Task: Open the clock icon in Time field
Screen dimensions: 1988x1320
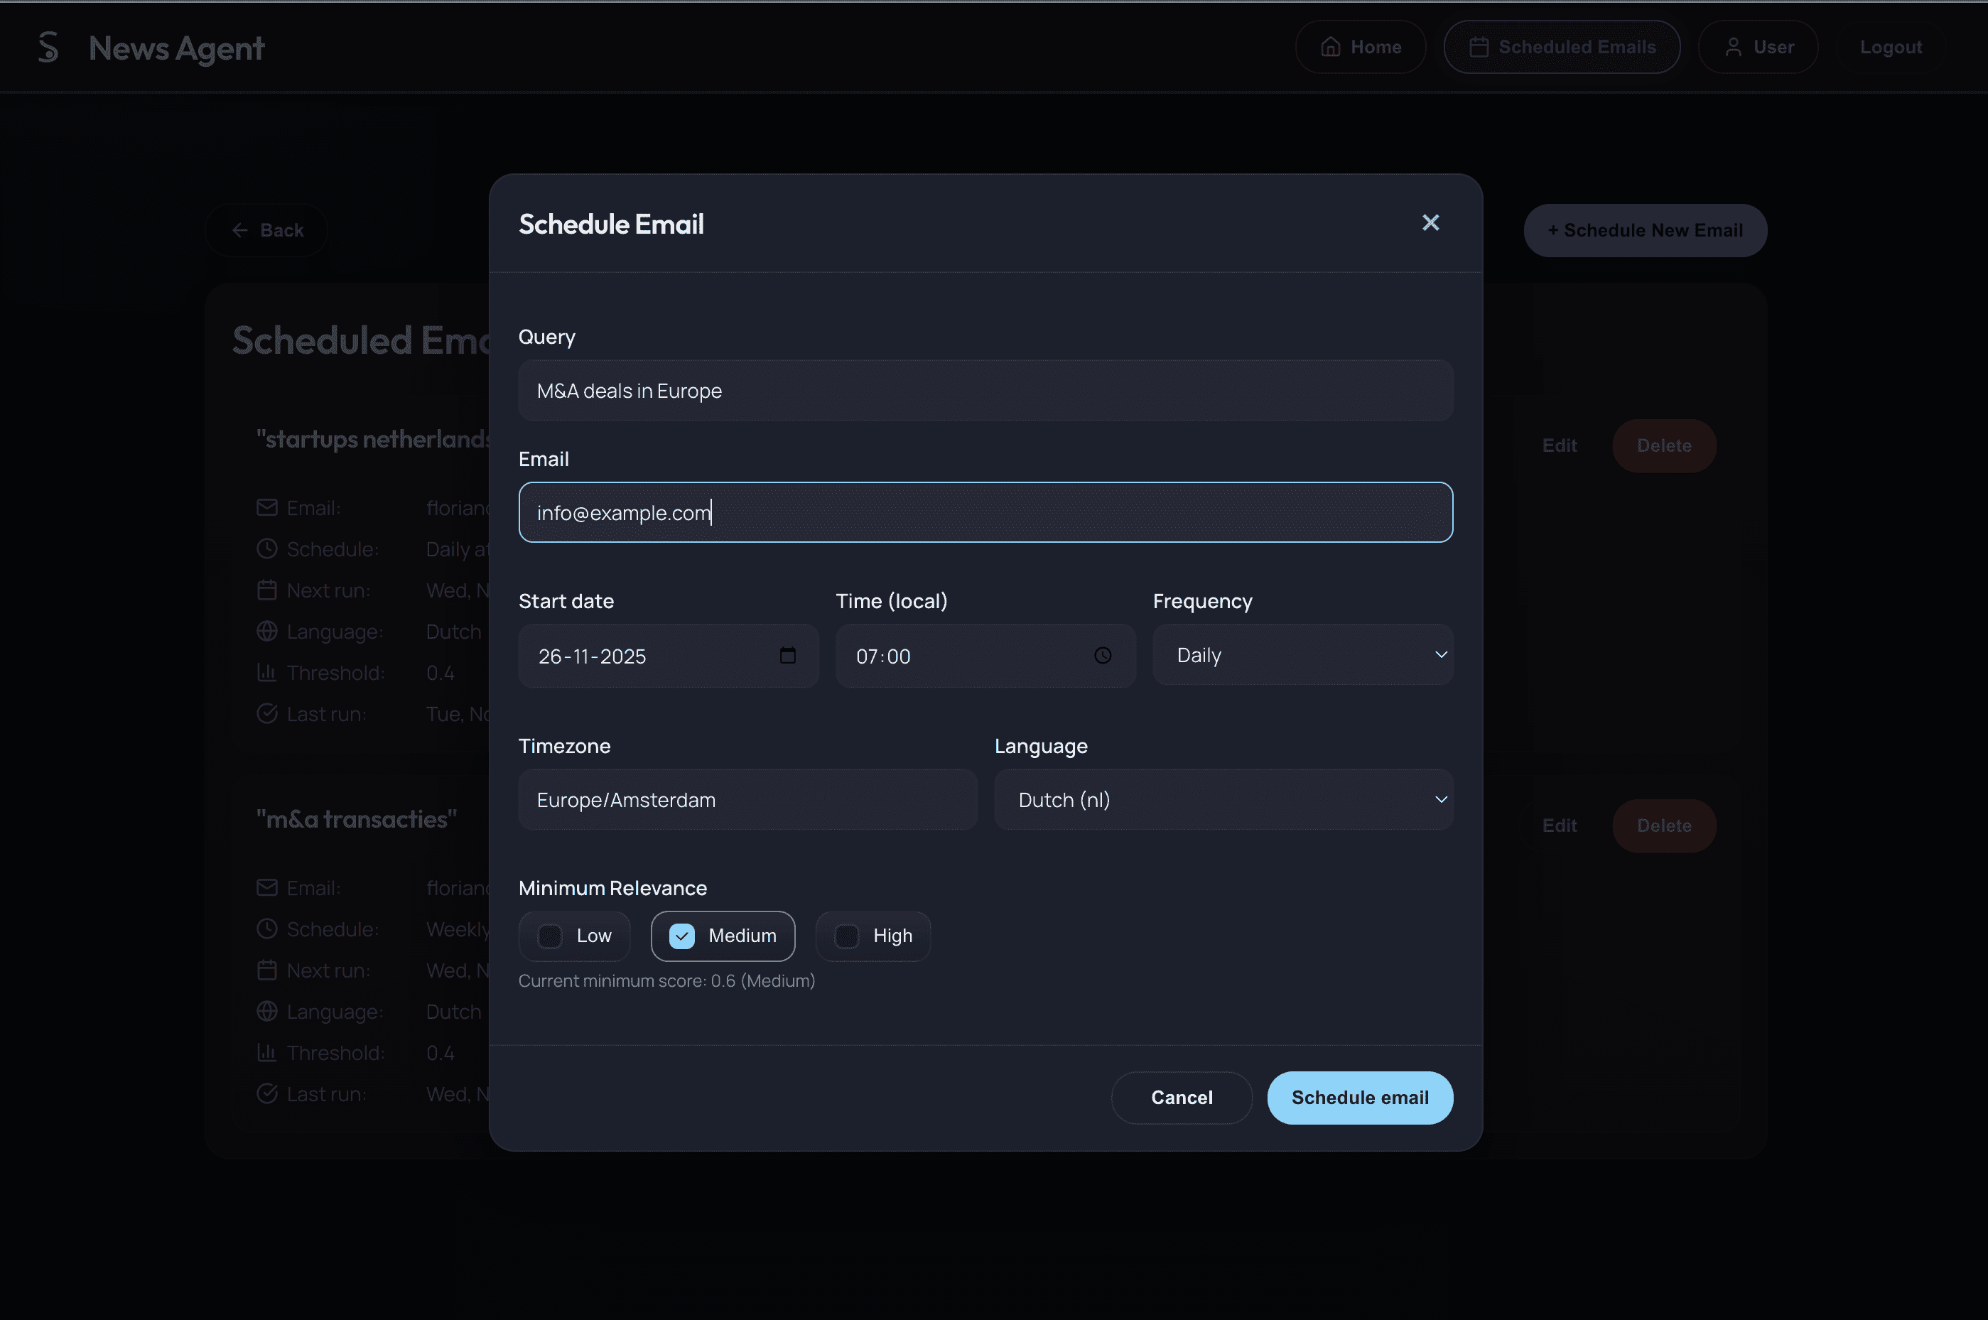Action: (1103, 656)
